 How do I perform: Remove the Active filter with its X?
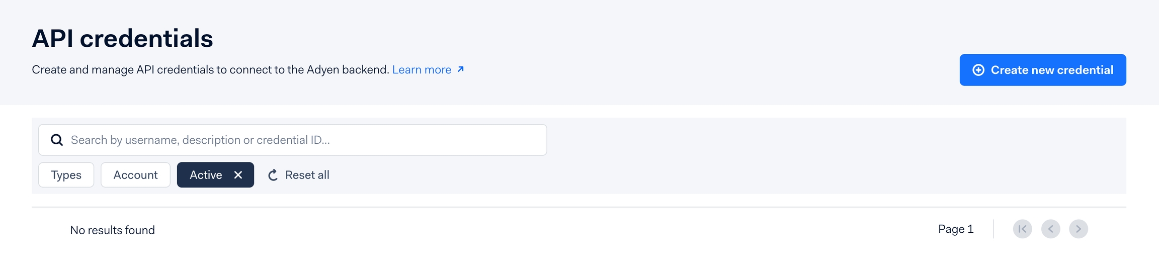click(x=238, y=175)
